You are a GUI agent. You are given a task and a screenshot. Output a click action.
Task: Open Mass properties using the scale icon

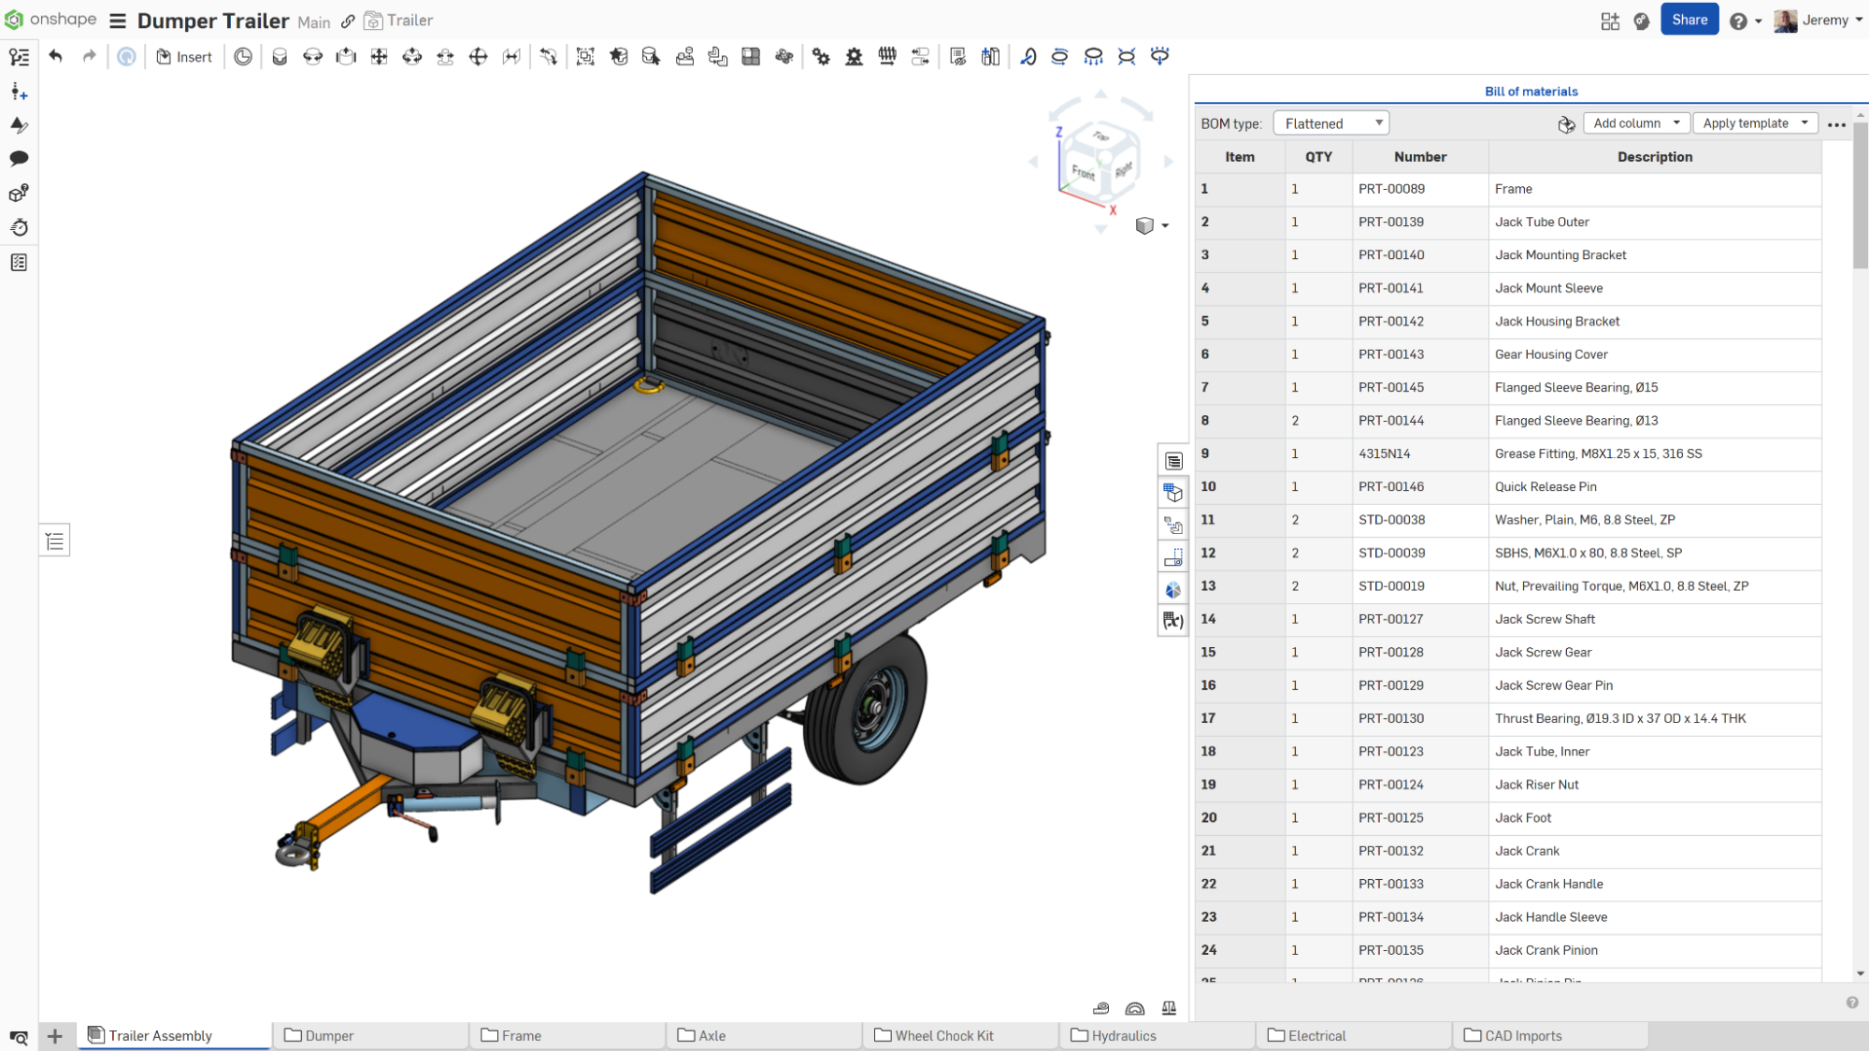(1169, 1008)
